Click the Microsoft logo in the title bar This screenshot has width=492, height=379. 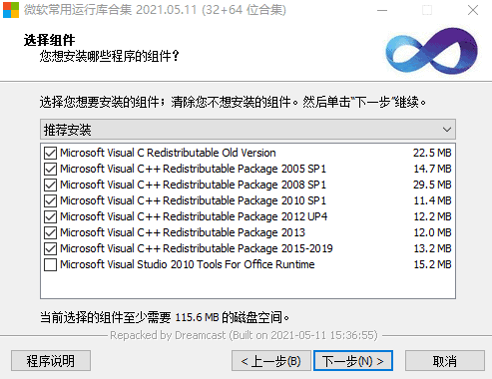11,10
